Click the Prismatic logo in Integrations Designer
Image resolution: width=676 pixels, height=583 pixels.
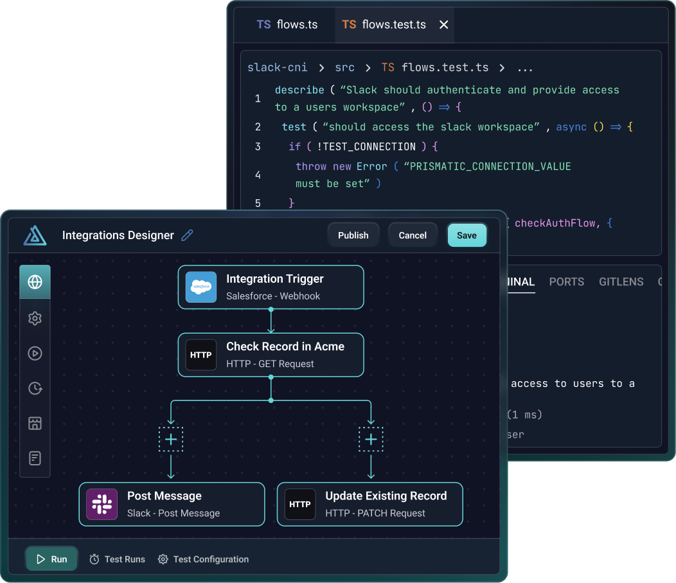click(35, 235)
